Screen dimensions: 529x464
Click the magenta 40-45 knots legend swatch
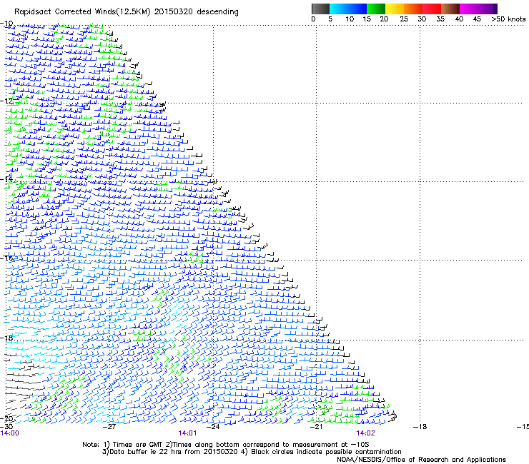pos(469,9)
